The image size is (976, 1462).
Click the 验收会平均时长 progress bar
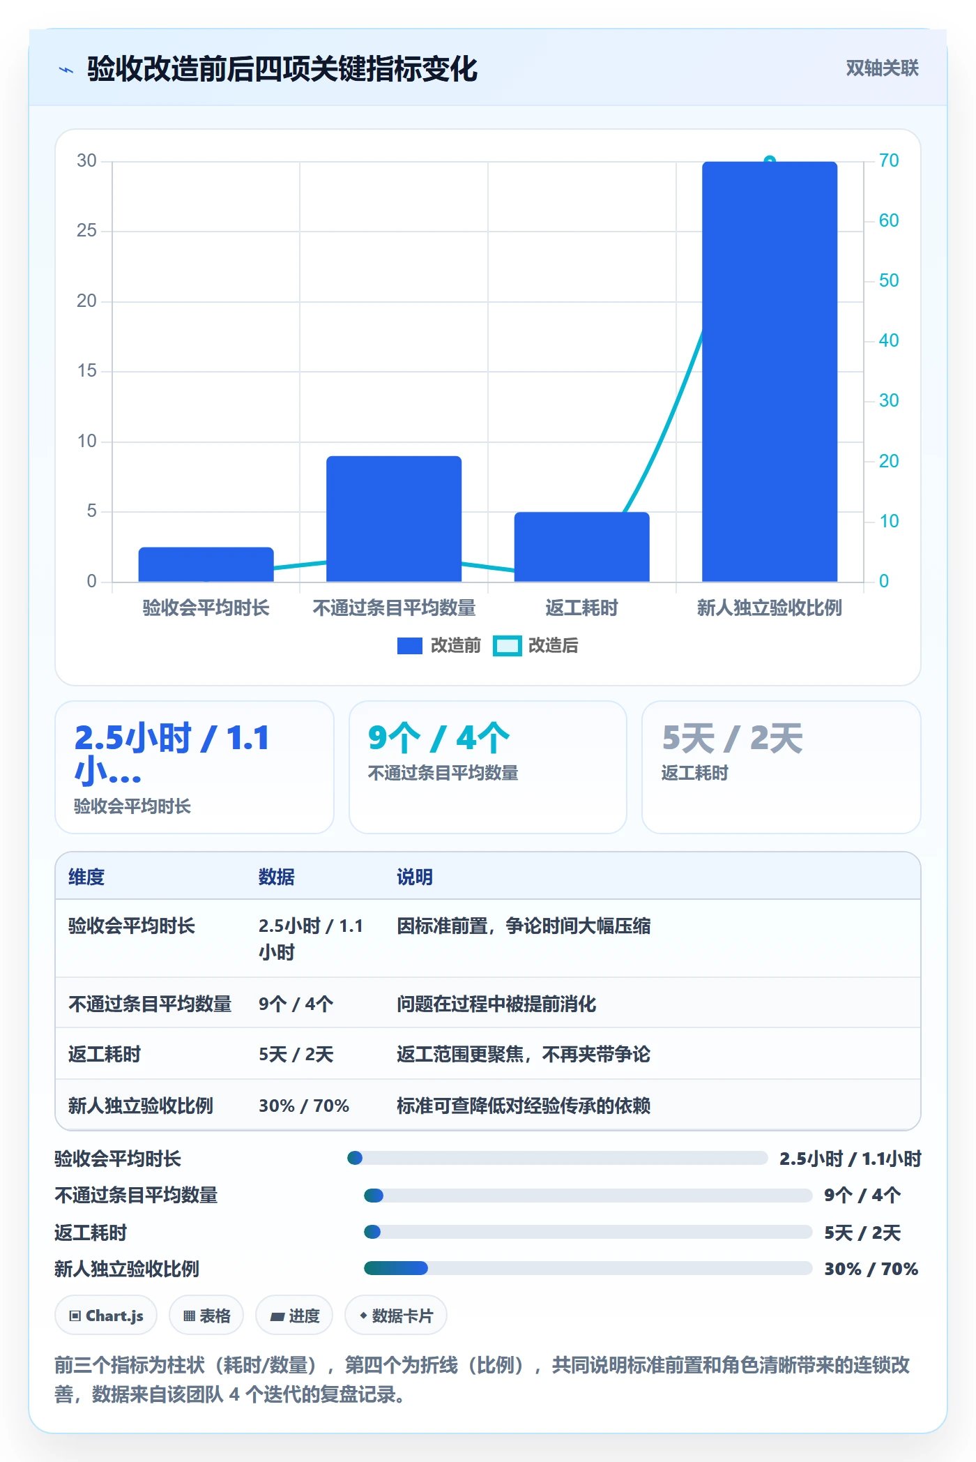pos(558,1158)
